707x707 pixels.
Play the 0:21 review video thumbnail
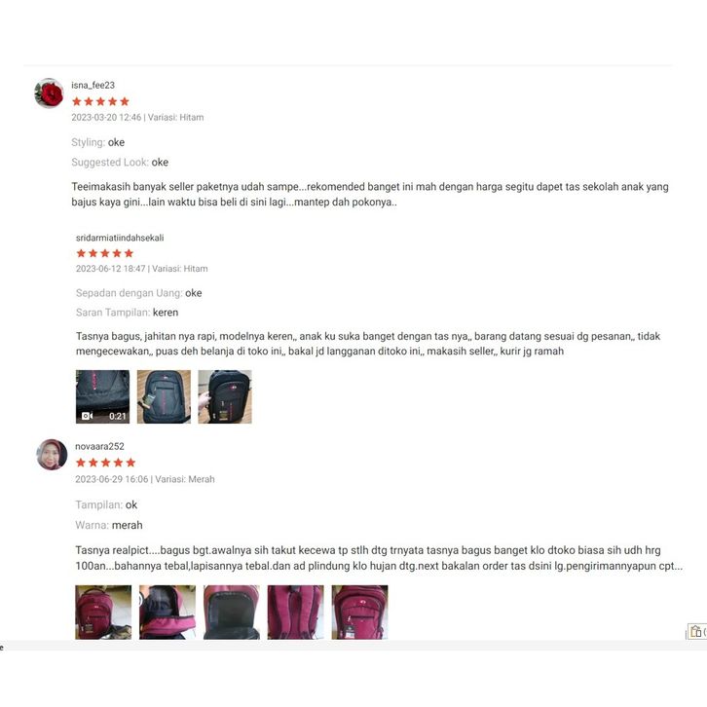[x=103, y=396]
